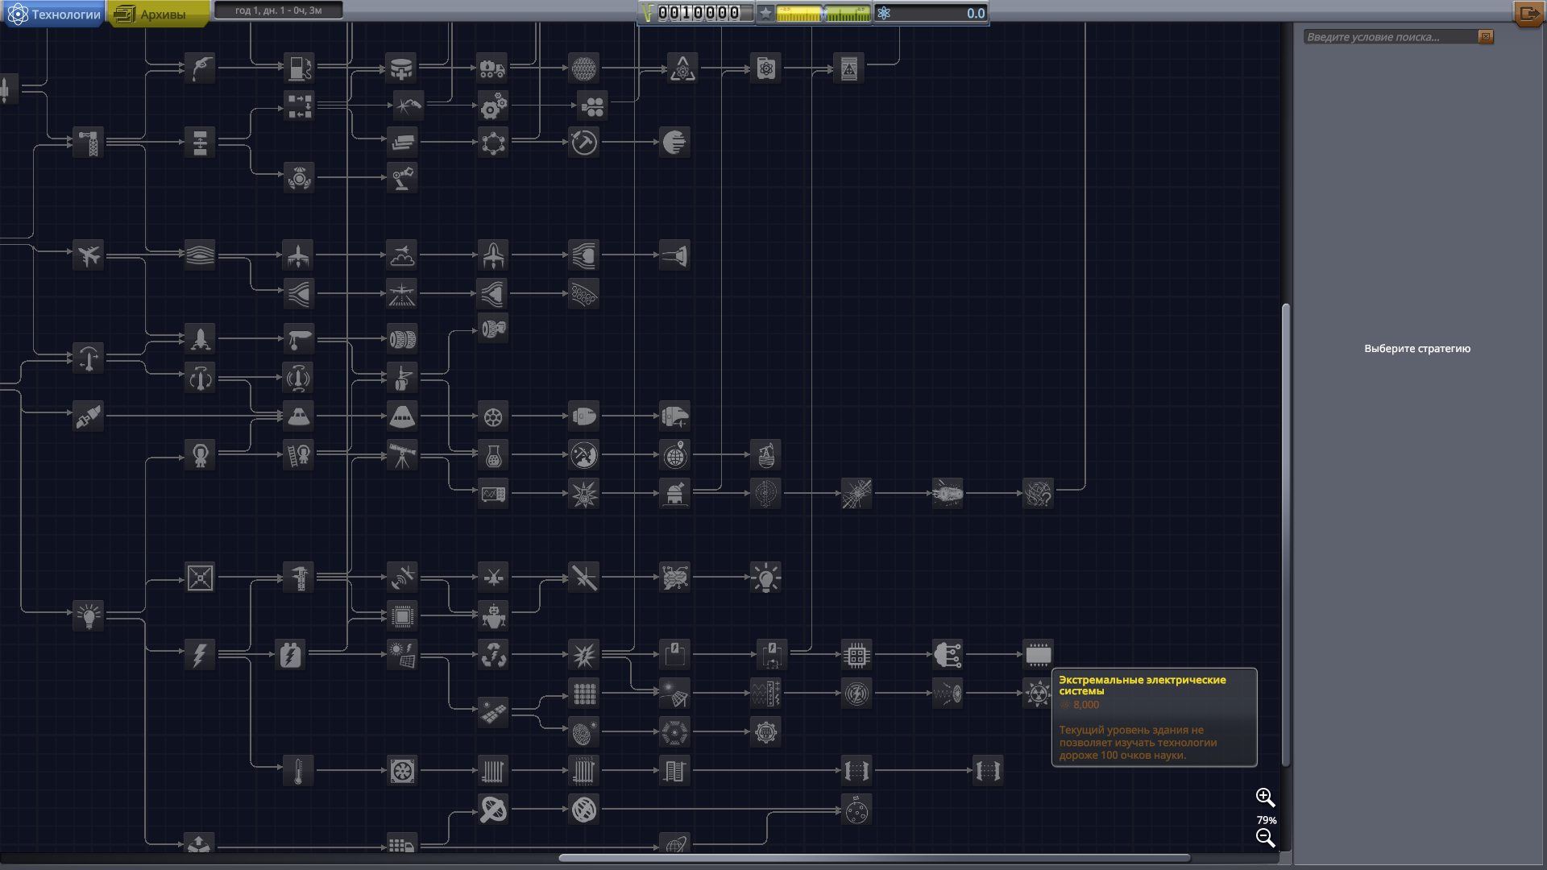1547x870 pixels.
Task: Zoom out with magnifier minus button
Action: tap(1265, 838)
